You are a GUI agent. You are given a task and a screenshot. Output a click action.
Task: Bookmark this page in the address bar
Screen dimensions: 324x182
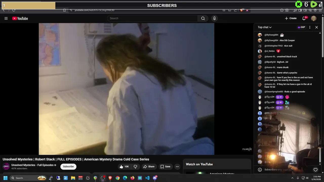click(x=64, y=10)
